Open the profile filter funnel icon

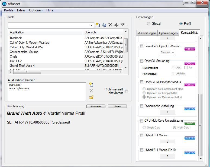click(x=122, y=25)
